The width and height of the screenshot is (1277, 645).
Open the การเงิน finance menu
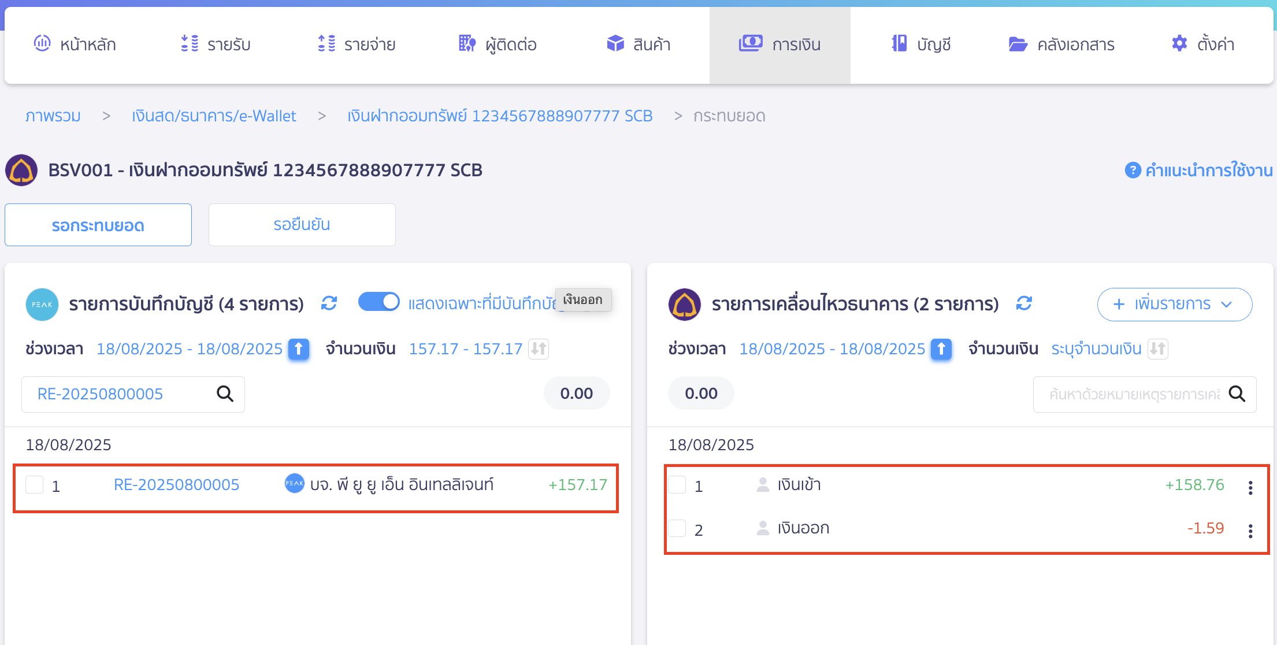[779, 45]
